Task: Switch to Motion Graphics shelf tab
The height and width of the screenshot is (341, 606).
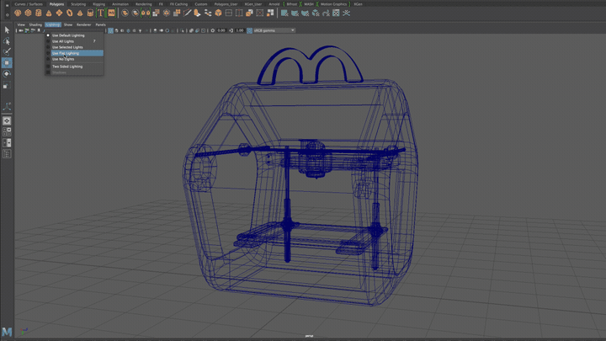Action: click(x=333, y=4)
